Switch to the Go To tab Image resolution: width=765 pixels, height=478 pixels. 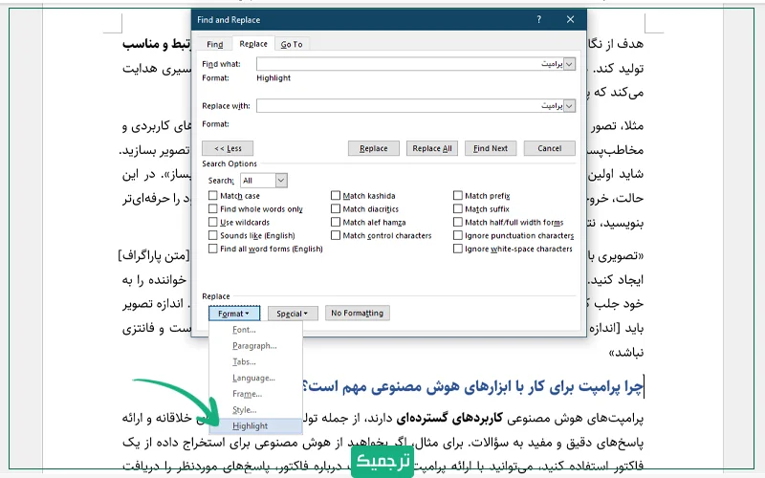[292, 44]
